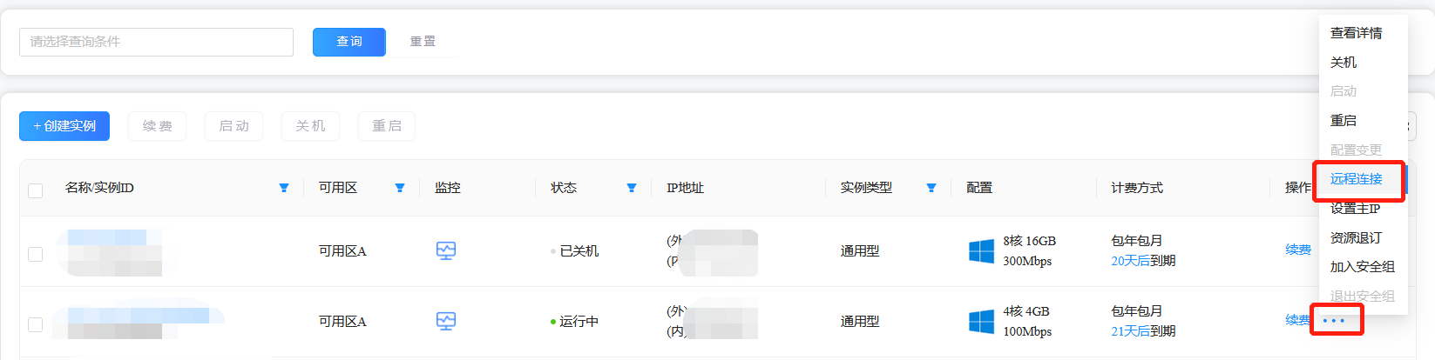This screenshot has height=360, width=1435.
Task: Check the box for the 运行中 instance row
Action: coord(36,324)
